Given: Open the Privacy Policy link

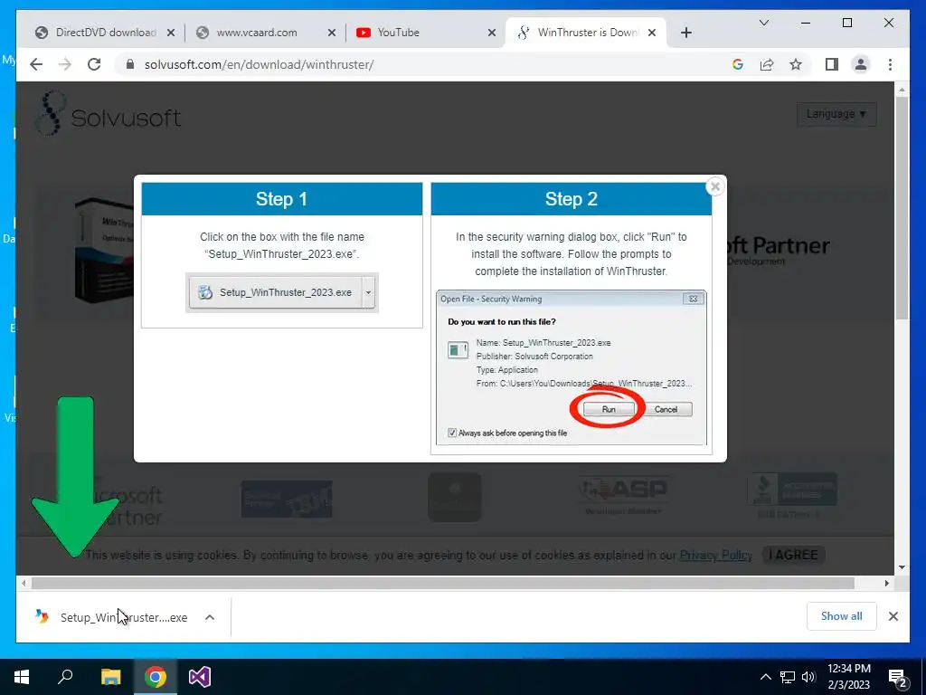Looking at the screenshot, I should click(716, 555).
